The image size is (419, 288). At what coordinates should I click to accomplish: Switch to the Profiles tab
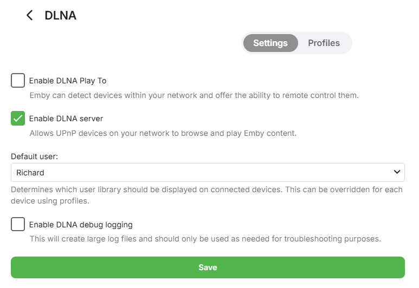coord(324,43)
